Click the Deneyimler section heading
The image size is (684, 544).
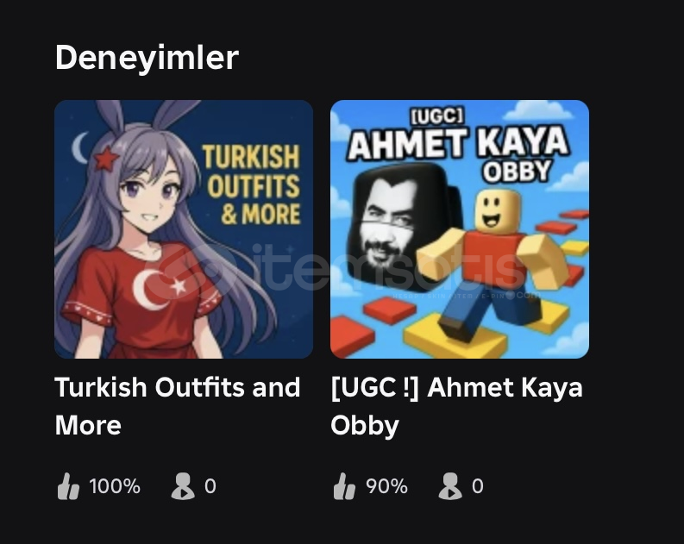pyautogui.click(x=147, y=58)
